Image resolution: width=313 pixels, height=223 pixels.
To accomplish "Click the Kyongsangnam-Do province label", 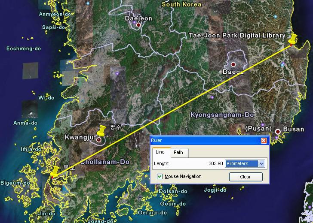I will click(222, 115).
